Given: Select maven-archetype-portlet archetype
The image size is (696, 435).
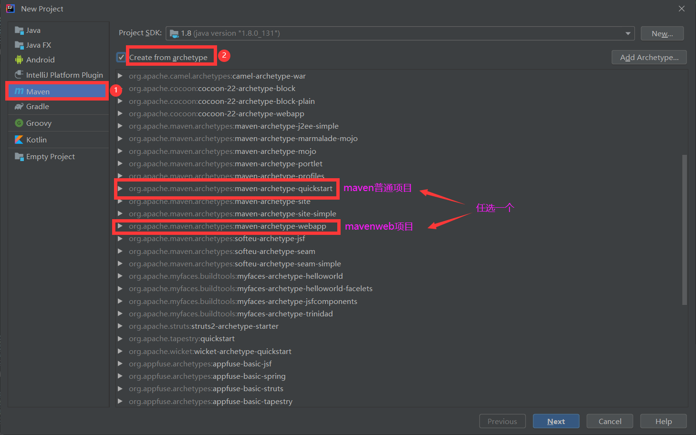Looking at the screenshot, I should coord(226,164).
